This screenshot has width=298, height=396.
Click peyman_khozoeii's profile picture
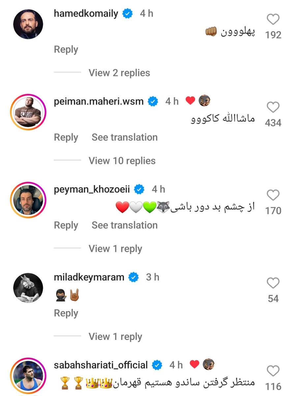pyautogui.click(x=28, y=199)
